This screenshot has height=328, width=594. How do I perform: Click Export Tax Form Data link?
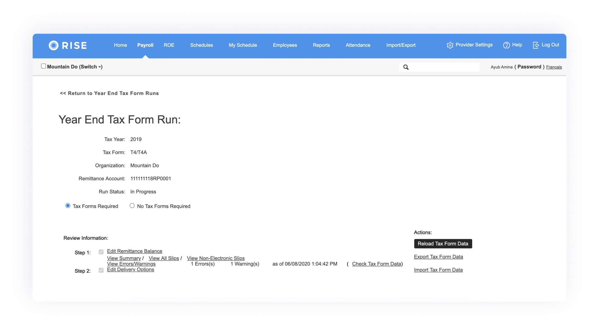438,257
